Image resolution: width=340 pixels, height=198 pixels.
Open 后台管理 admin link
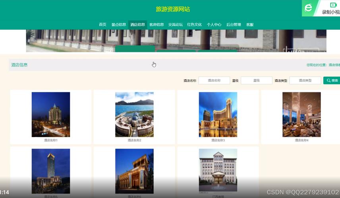234,25
